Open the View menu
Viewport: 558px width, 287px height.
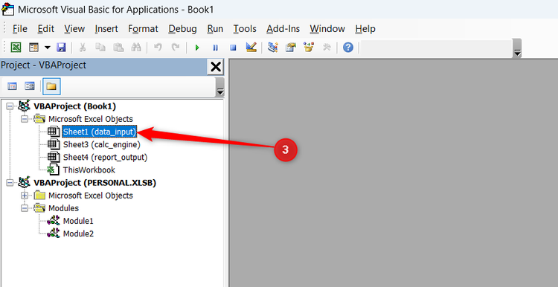click(74, 29)
